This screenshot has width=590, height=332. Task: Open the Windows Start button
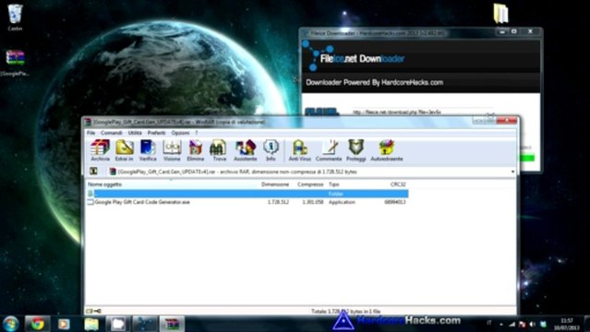[x=10, y=324]
